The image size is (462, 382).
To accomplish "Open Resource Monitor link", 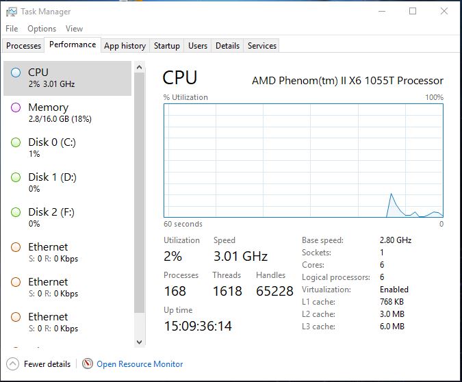I will [140, 364].
